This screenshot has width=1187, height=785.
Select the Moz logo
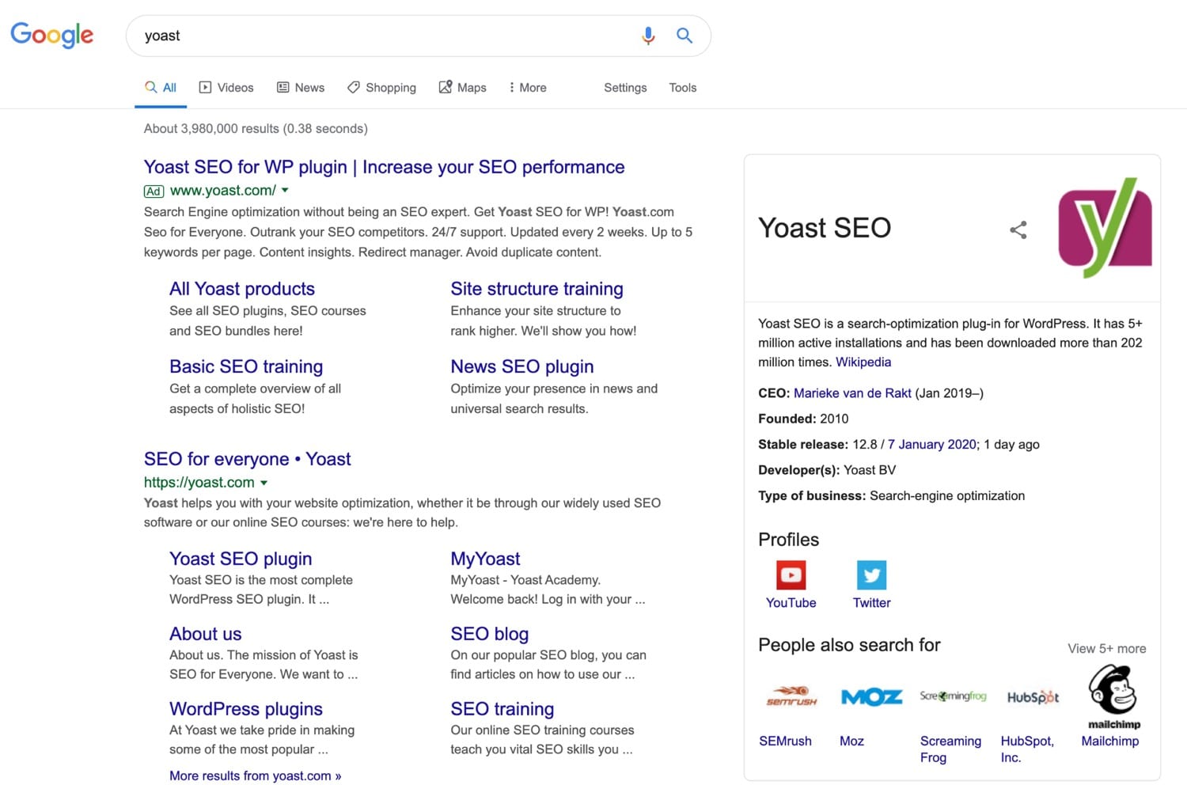tap(870, 696)
